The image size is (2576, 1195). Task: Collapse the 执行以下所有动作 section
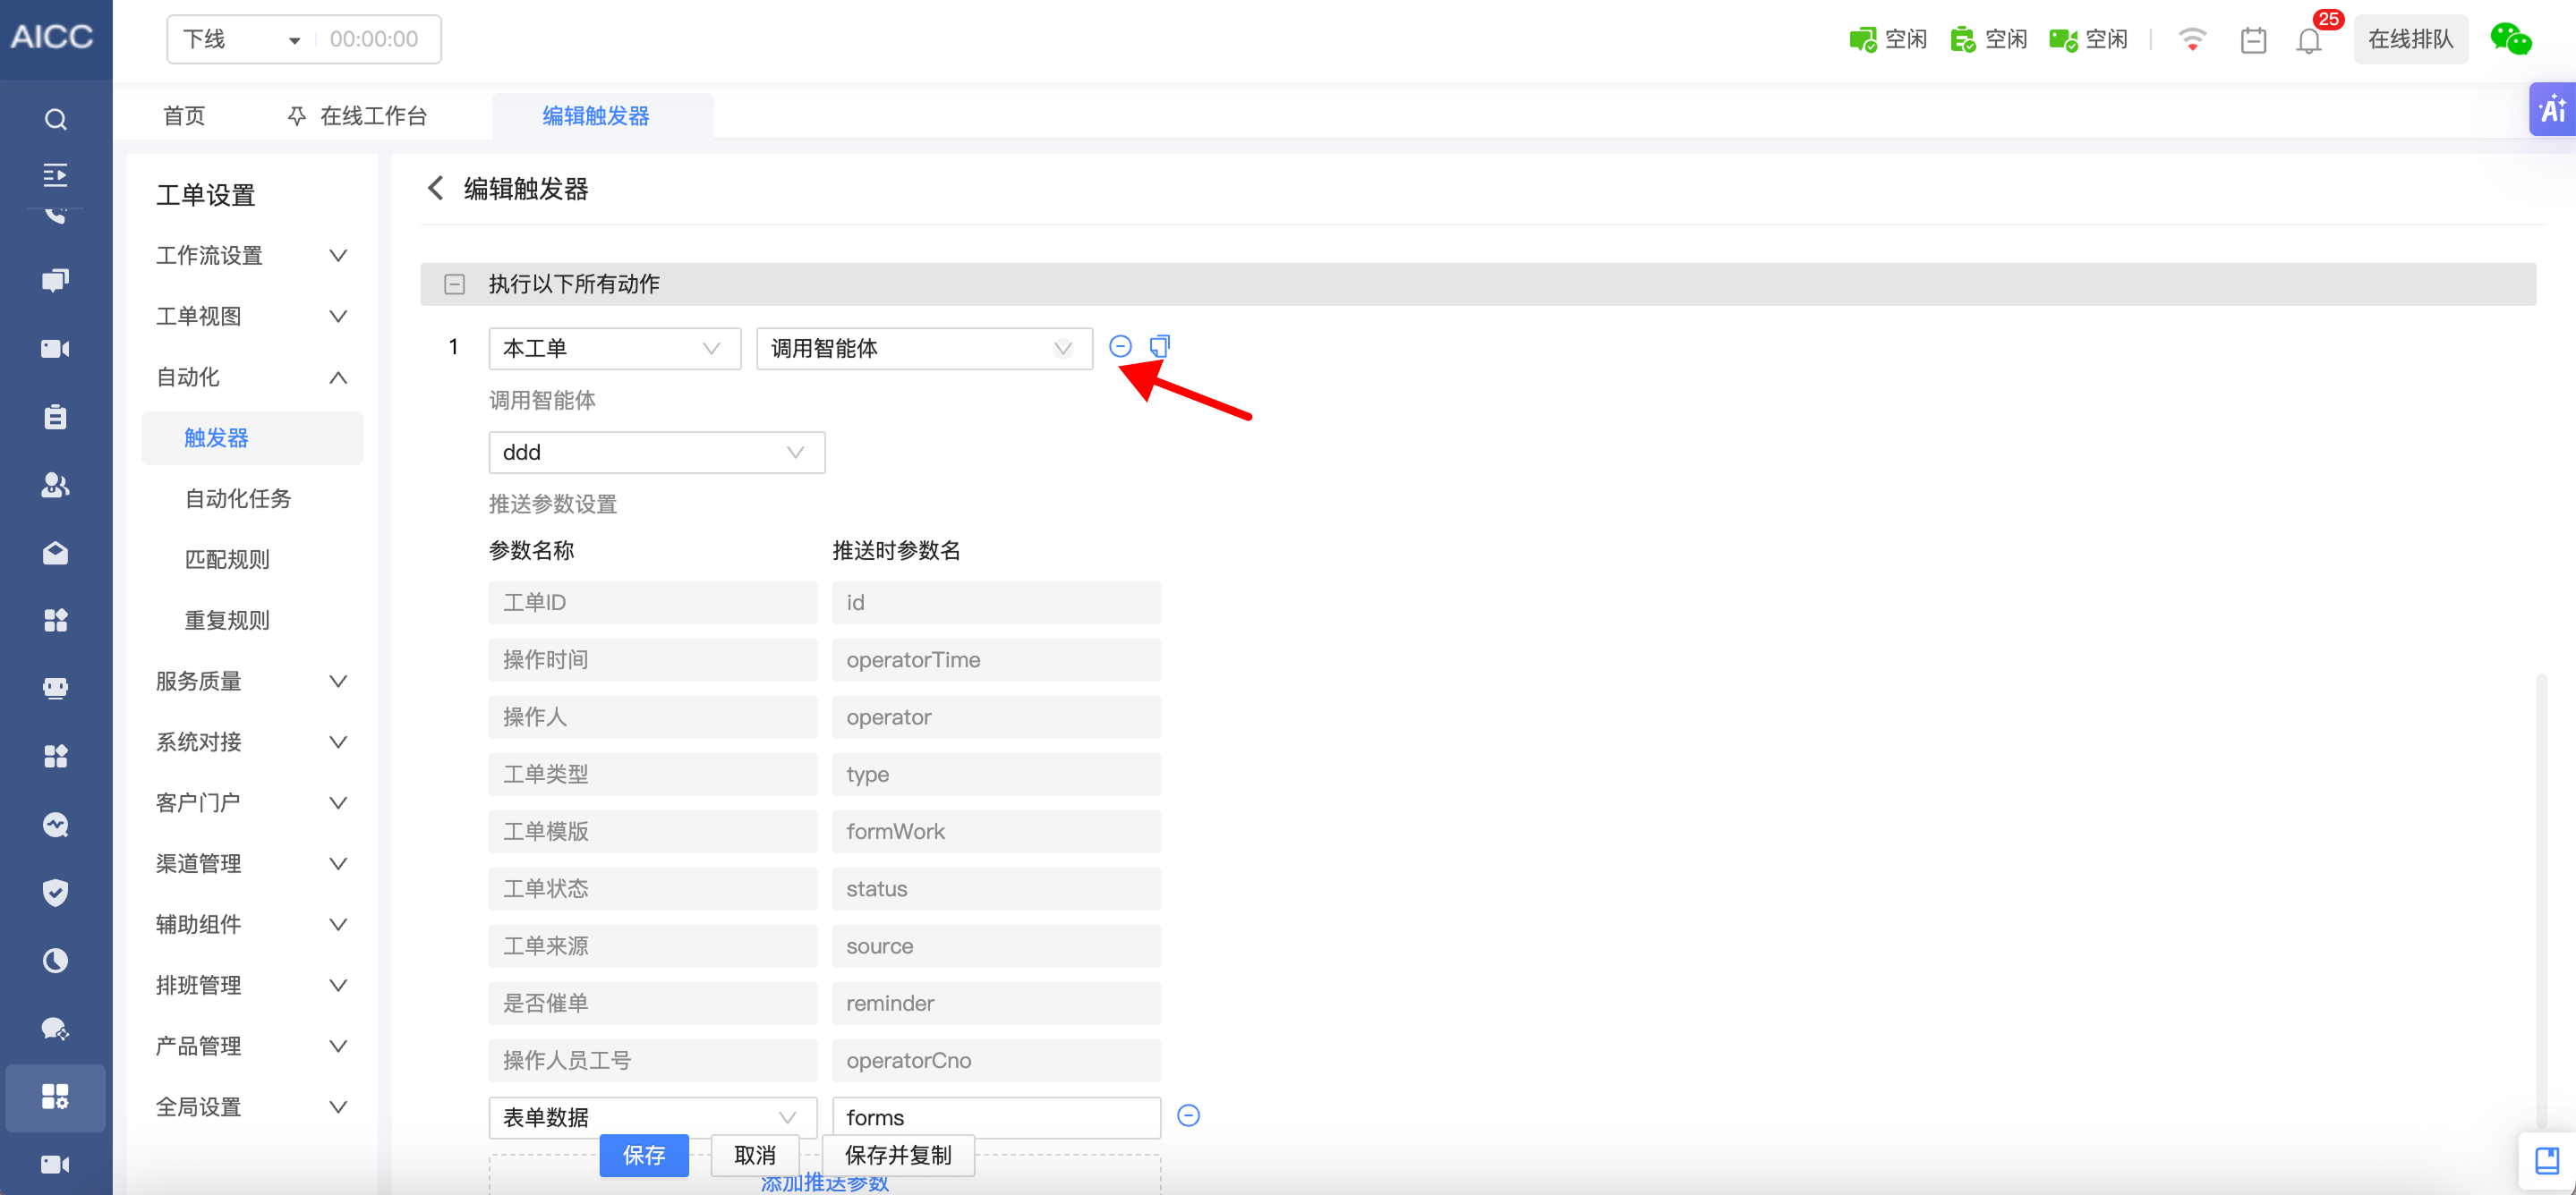pyautogui.click(x=455, y=284)
